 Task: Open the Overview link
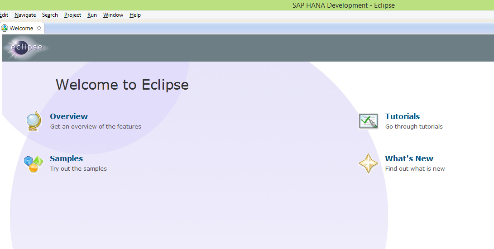(69, 116)
